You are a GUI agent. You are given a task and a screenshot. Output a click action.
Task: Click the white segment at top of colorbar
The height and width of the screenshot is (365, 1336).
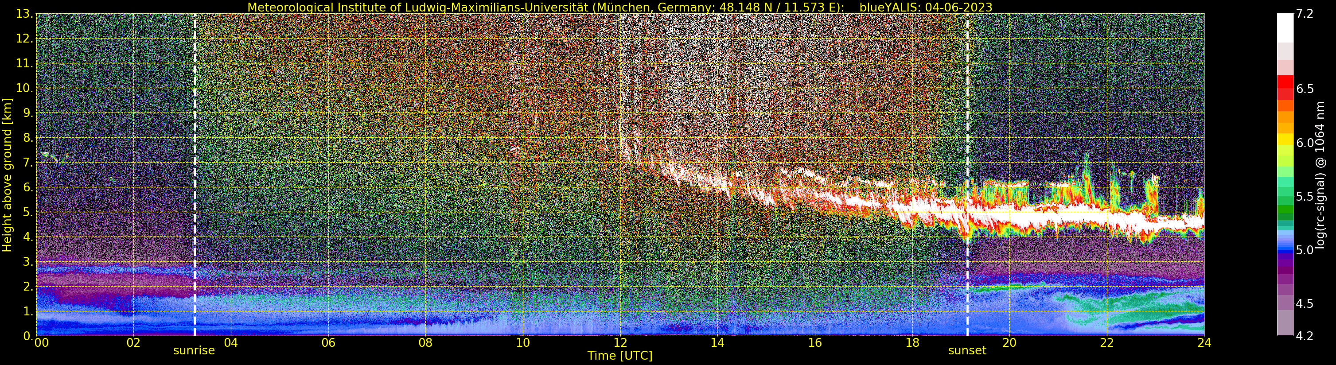(1285, 28)
